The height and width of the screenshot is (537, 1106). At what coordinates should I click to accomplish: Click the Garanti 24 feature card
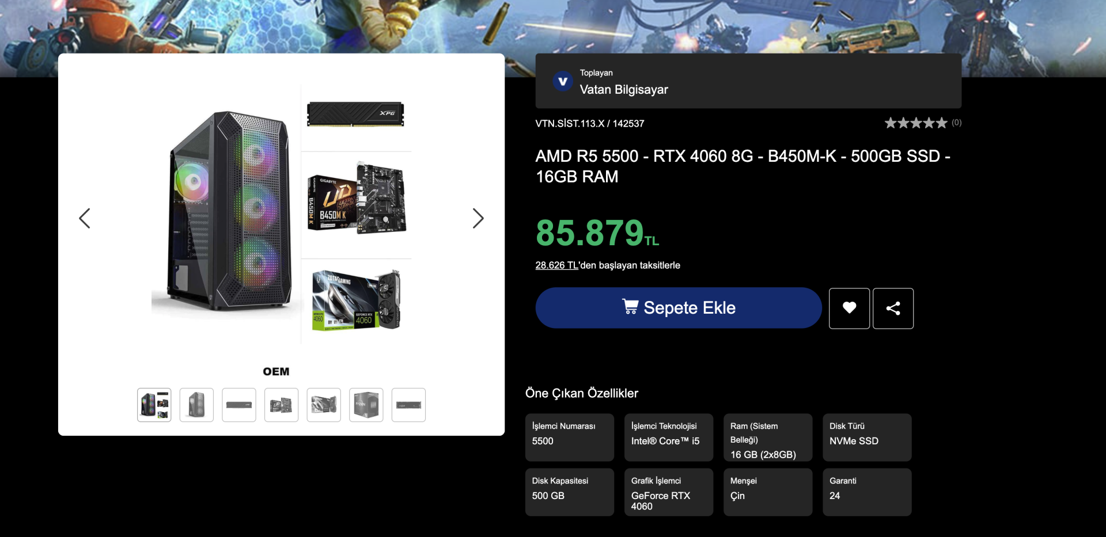click(x=867, y=492)
